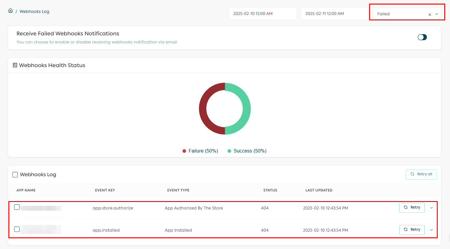This screenshot has width=450, height=249.
Task: Click the Webhooks Health Status list icon
Action: [15, 65]
